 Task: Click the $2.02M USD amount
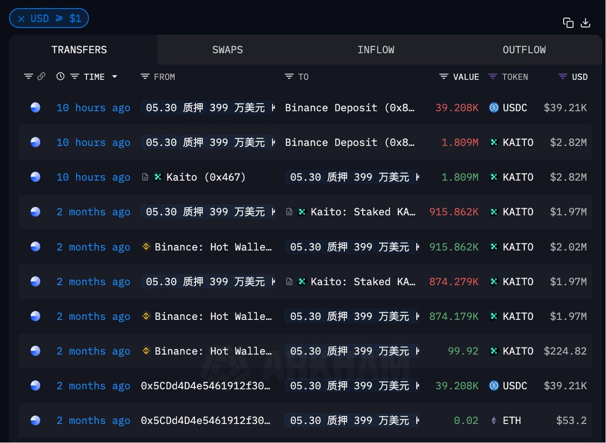(x=568, y=247)
